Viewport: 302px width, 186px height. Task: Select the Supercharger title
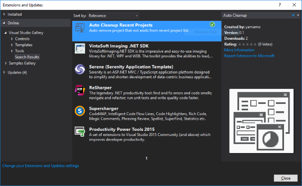pos(104,109)
